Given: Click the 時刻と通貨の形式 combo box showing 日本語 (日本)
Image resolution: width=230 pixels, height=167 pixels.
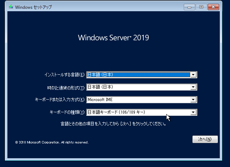Looking at the screenshot, I should 142,87.
